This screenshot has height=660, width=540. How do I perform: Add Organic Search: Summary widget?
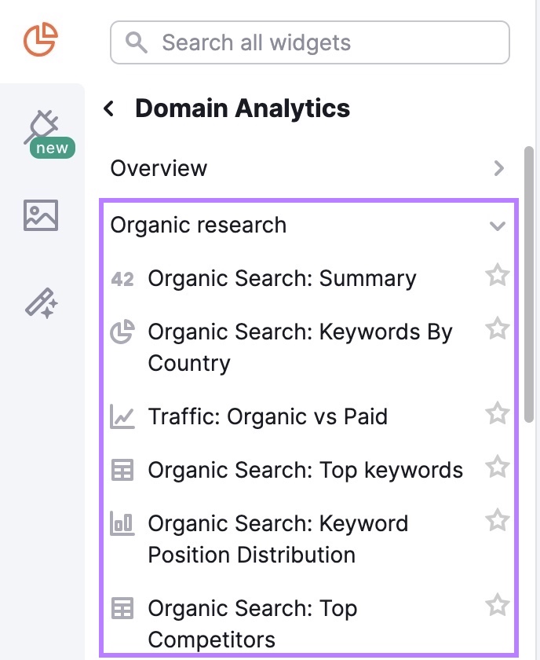tap(282, 279)
